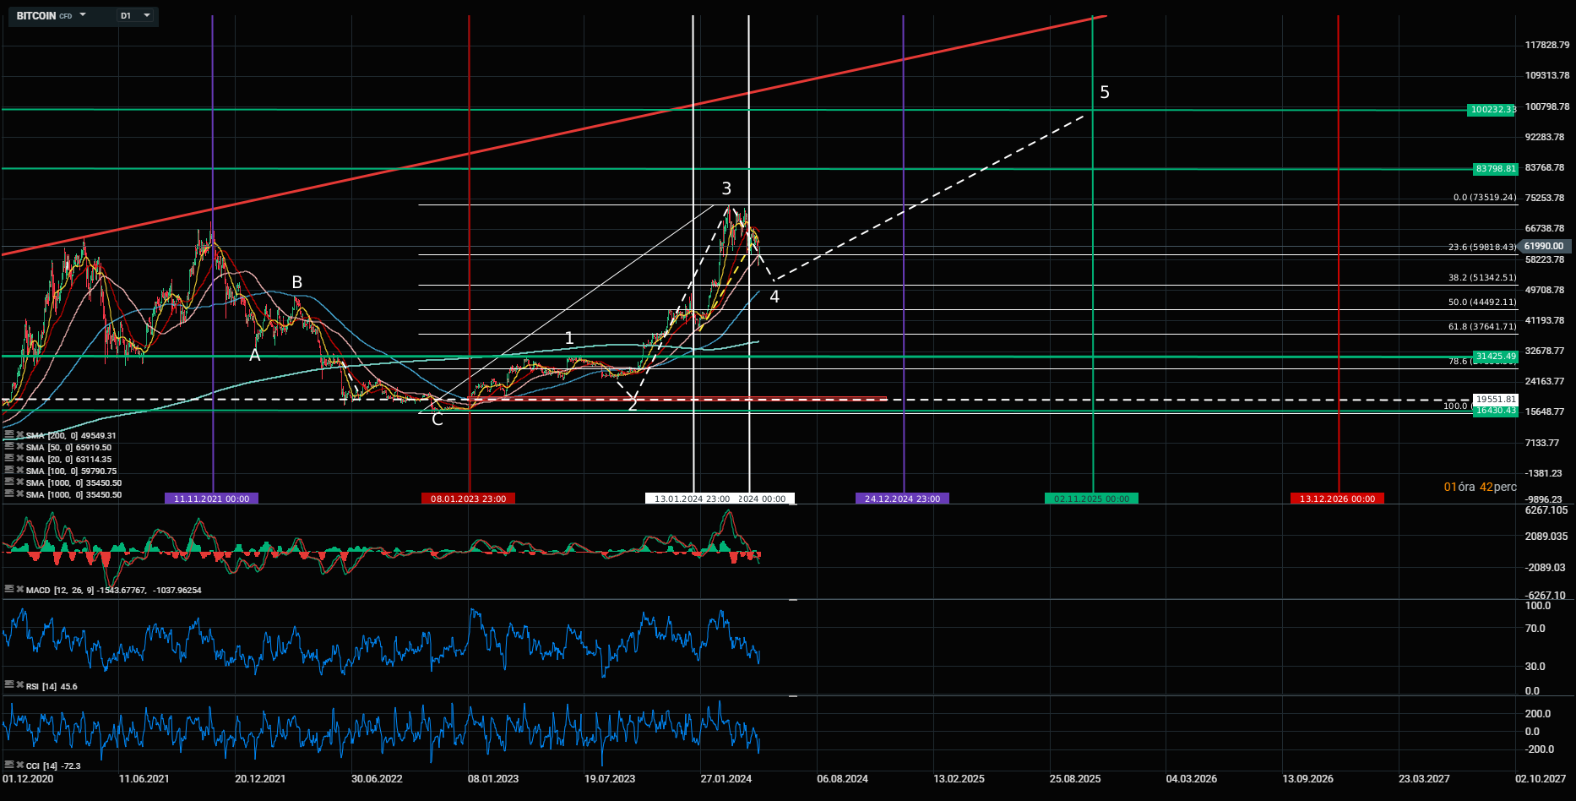Remove the MACD indicator pane
1576x801 pixels.
[19, 590]
